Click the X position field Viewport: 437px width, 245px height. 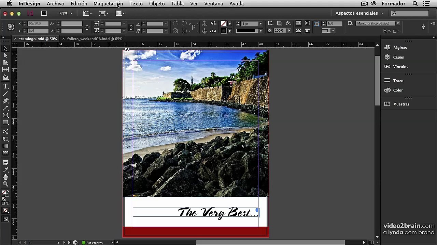click(x=38, y=24)
